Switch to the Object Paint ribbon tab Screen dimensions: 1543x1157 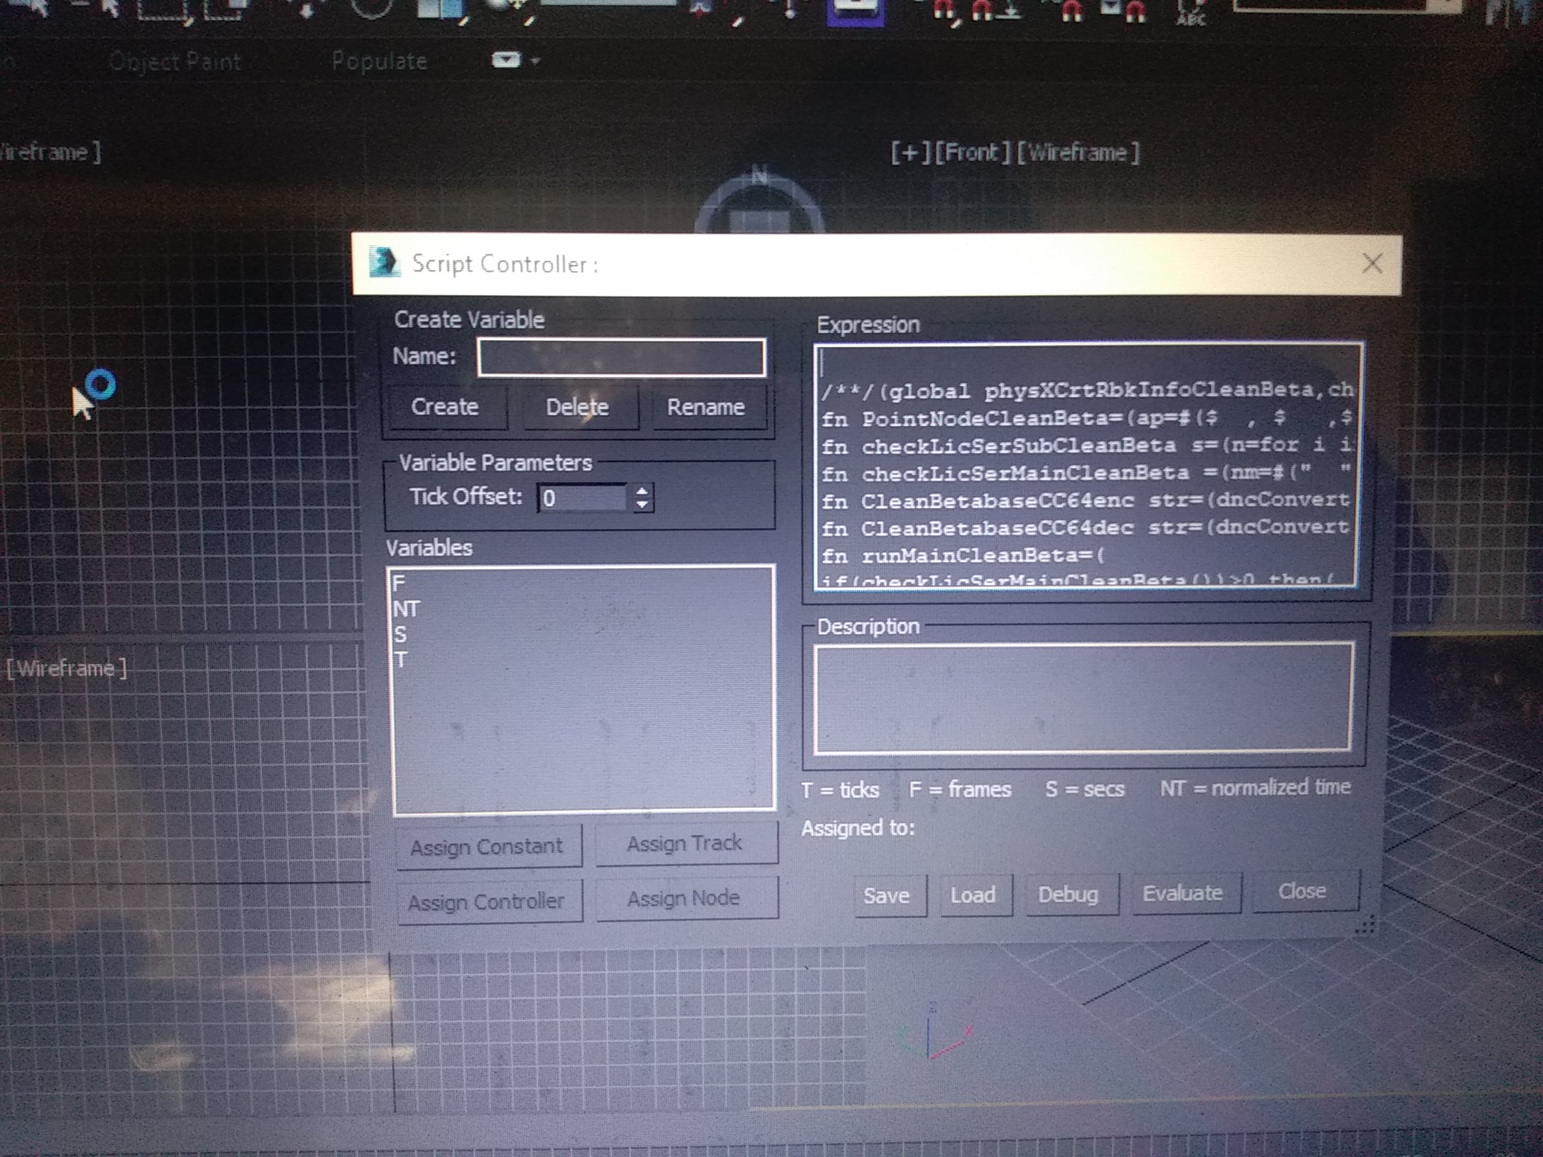tap(175, 62)
